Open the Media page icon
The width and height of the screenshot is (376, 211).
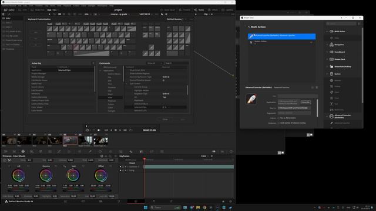pos(65,202)
